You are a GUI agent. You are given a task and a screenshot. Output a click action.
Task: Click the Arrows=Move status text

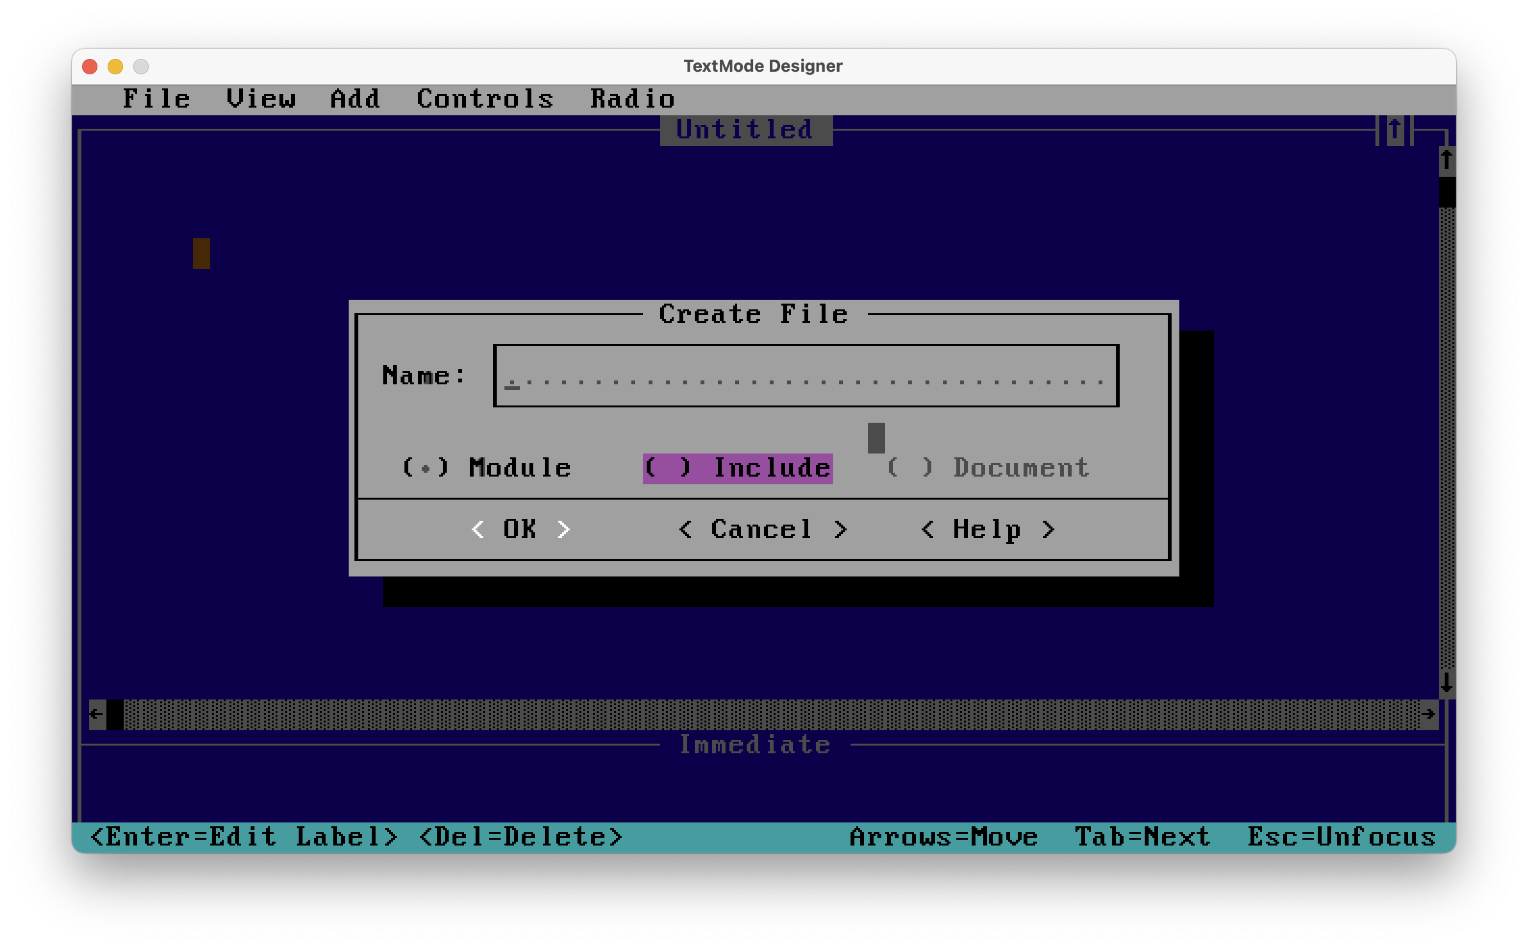[944, 837]
